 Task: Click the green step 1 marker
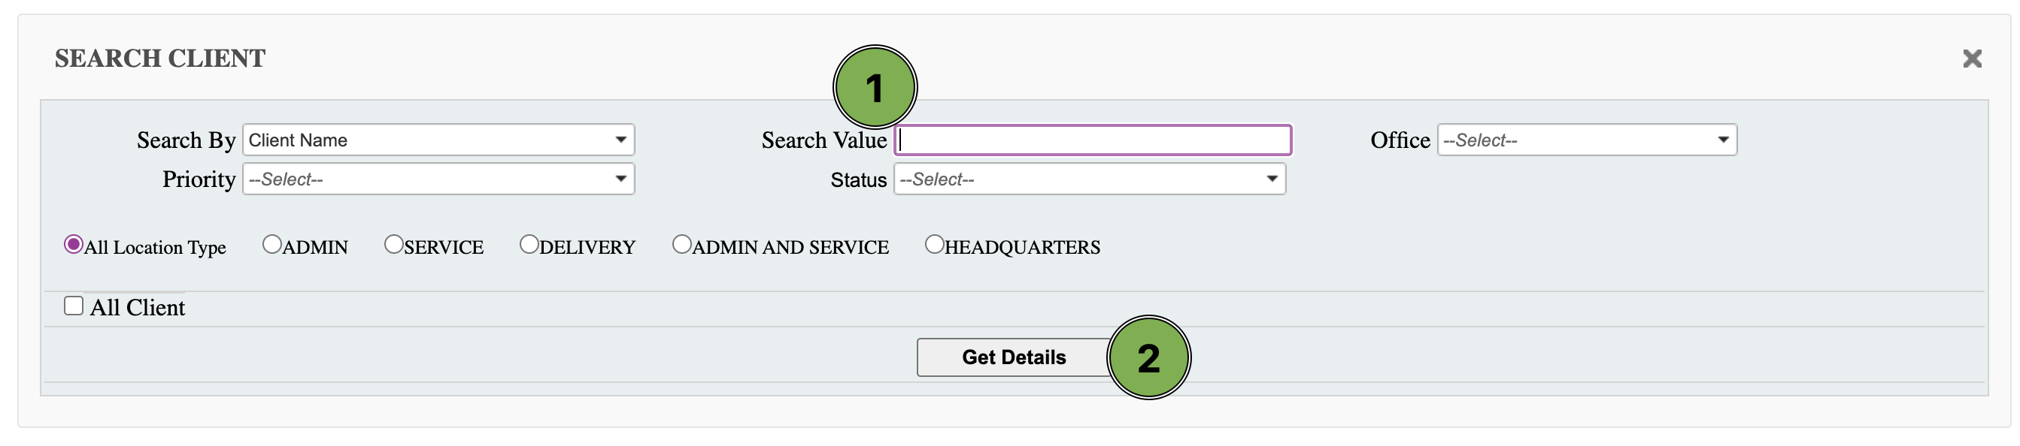[x=875, y=87]
